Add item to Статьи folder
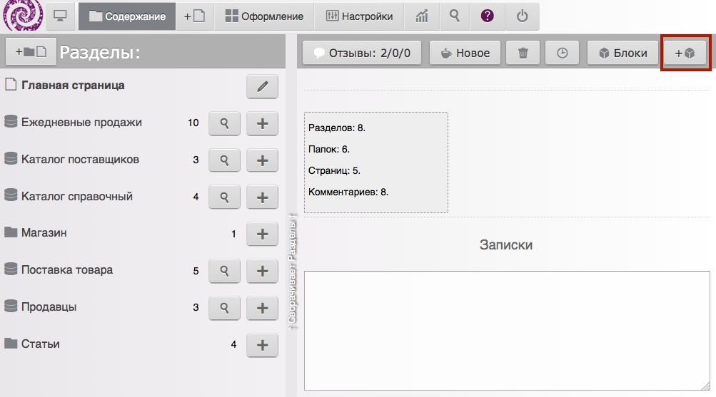716x397 pixels. 262,345
